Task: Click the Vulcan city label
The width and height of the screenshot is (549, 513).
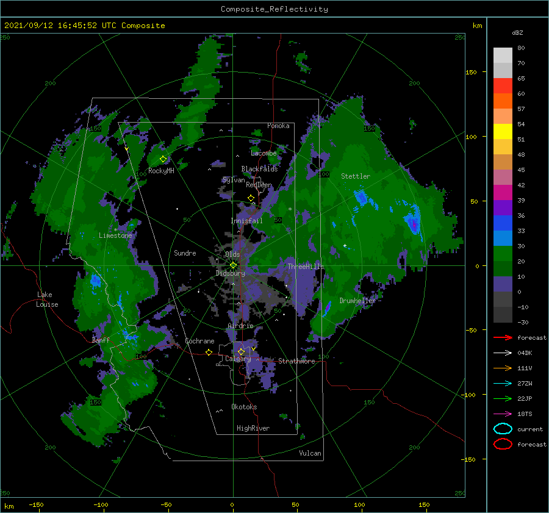Action: coord(310,453)
